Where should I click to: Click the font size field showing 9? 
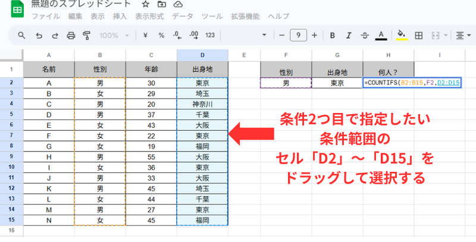(299, 36)
